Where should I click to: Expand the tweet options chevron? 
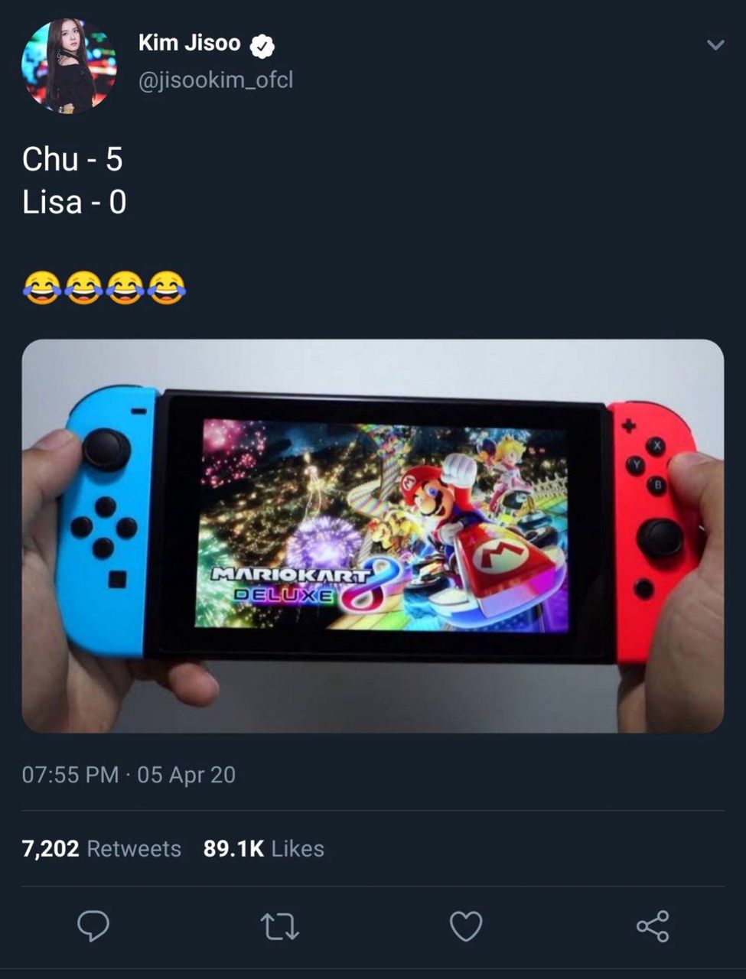[715, 45]
